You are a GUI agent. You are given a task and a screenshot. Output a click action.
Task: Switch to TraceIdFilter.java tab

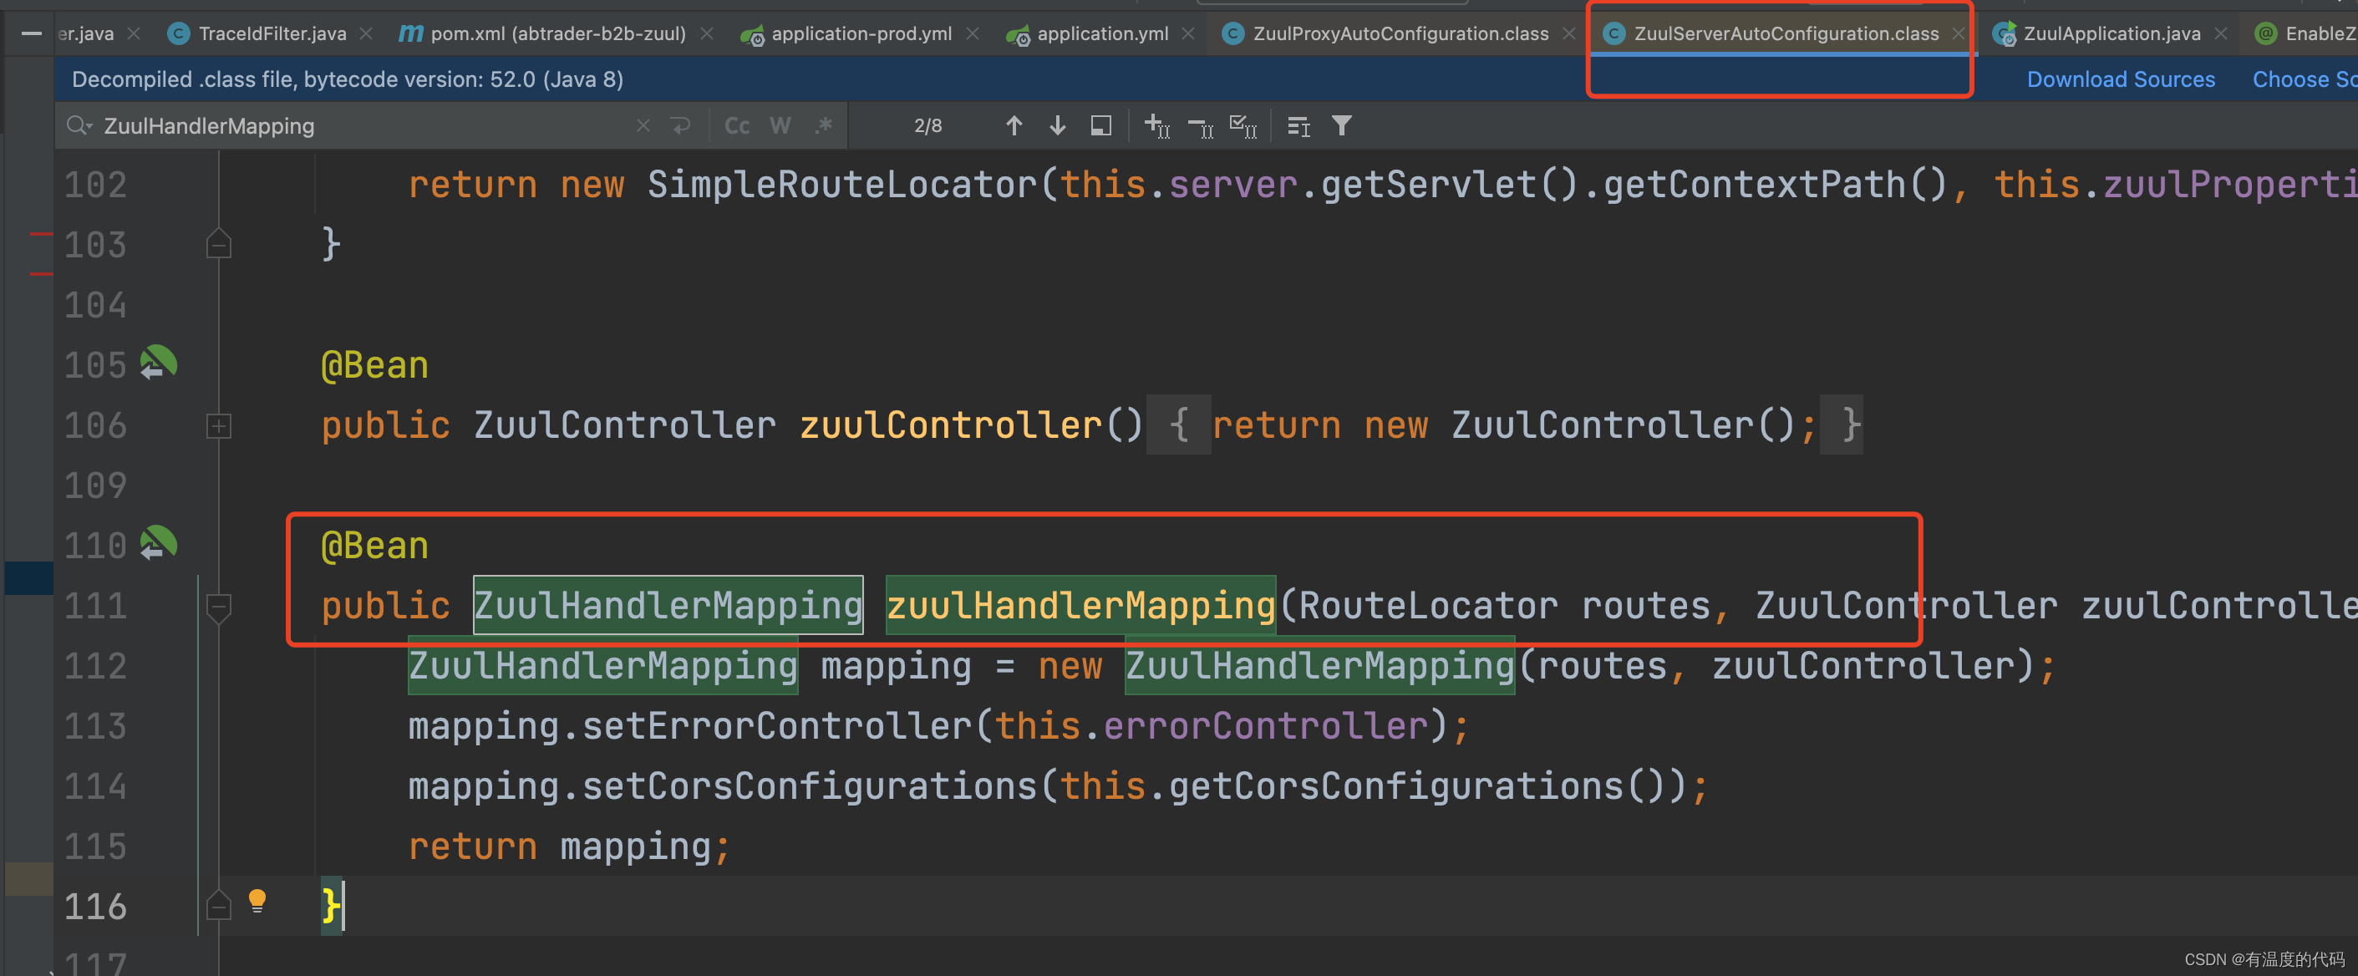pos(272,34)
